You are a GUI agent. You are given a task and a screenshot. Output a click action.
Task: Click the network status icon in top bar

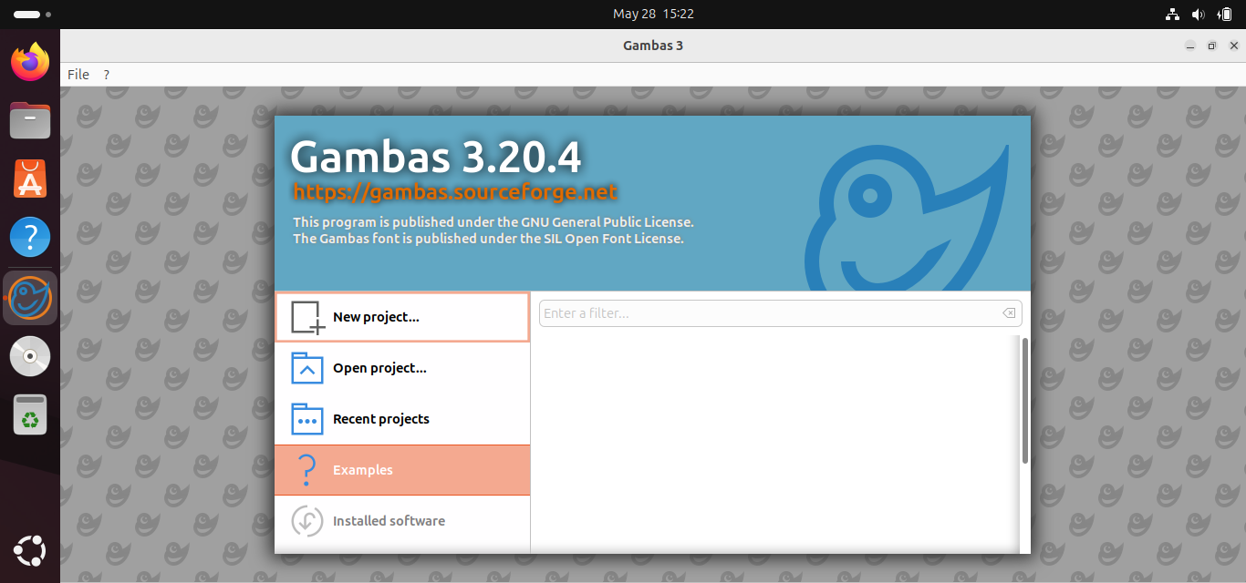[1173, 15]
